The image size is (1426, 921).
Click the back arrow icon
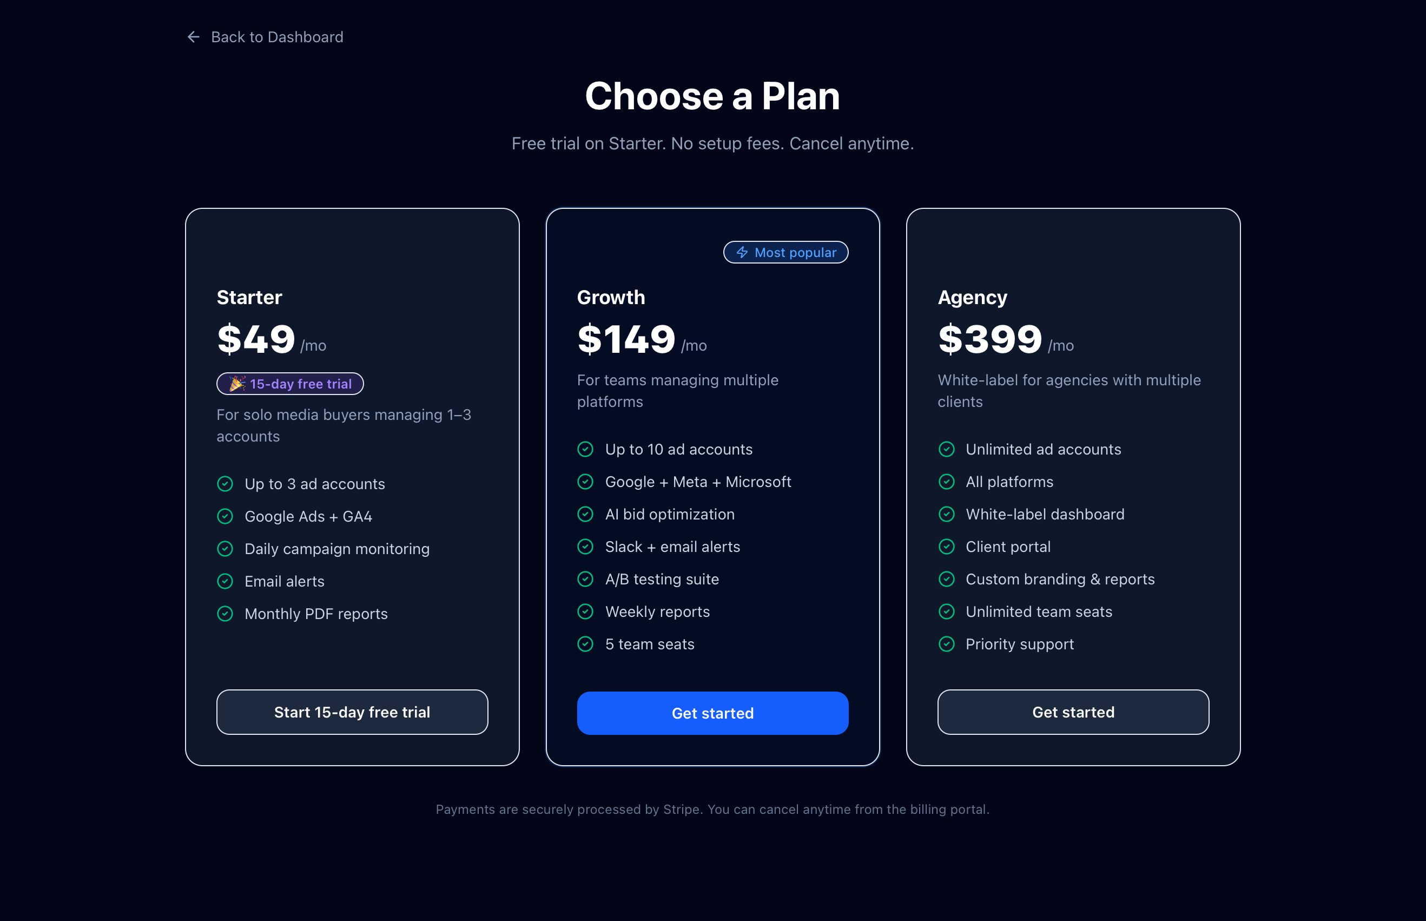click(193, 37)
